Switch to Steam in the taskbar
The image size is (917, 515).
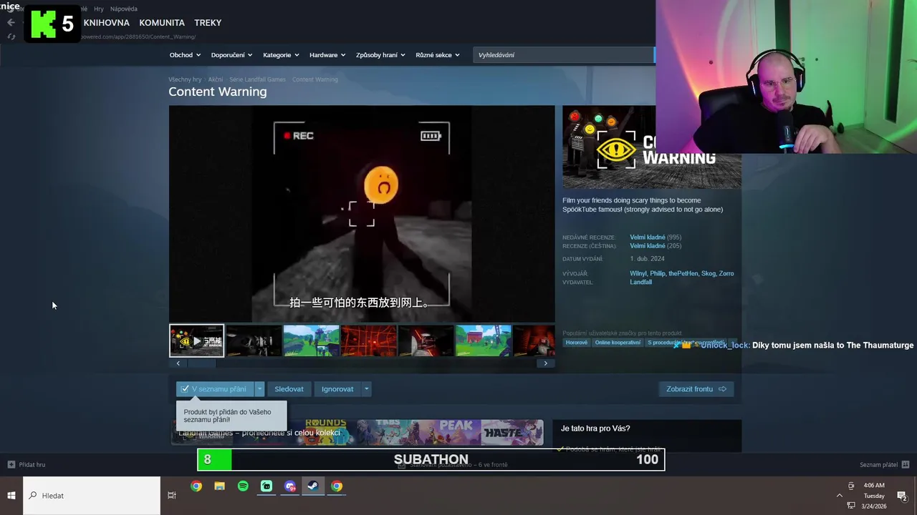click(x=313, y=486)
